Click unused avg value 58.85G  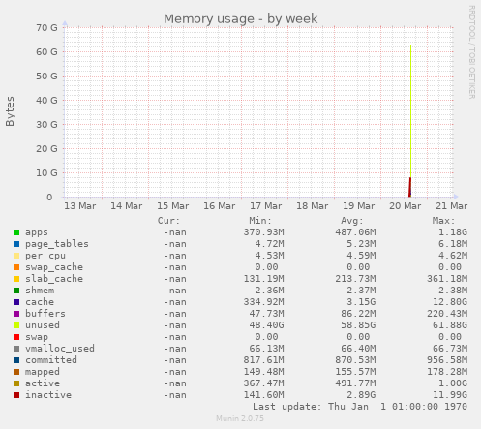click(358, 325)
